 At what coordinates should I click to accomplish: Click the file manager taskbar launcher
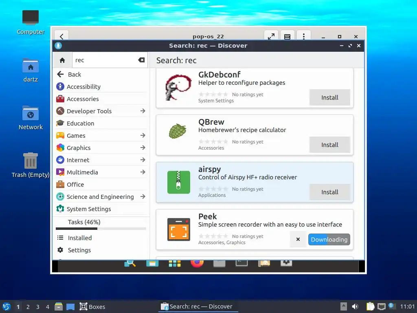(x=59, y=306)
